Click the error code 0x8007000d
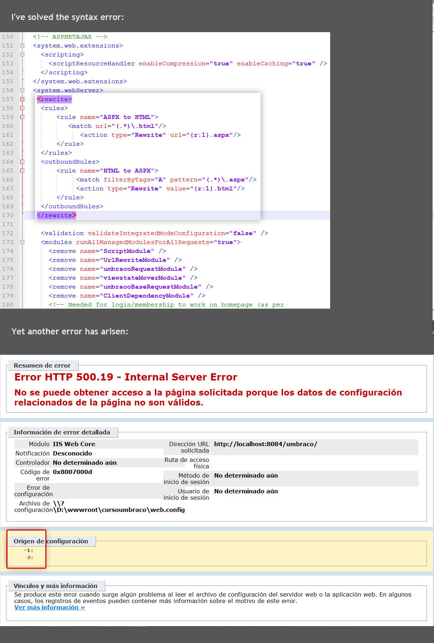Image resolution: width=434 pixels, height=643 pixels. click(x=72, y=472)
